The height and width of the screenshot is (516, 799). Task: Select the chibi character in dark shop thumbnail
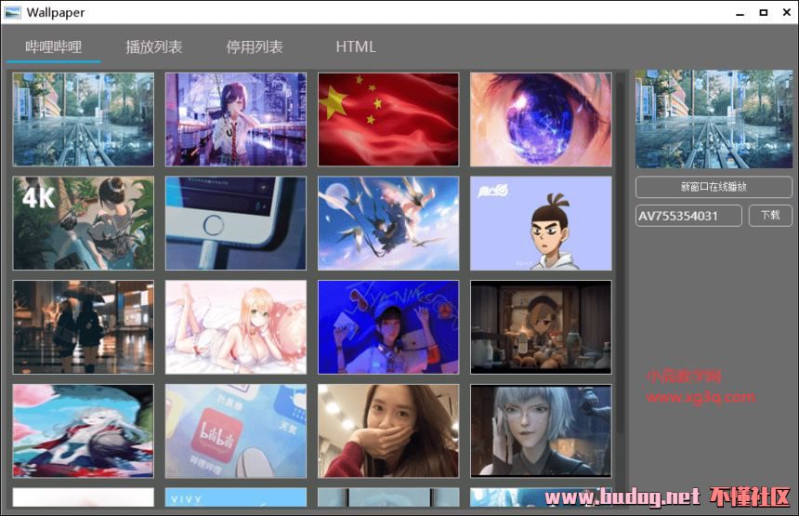pos(541,327)
